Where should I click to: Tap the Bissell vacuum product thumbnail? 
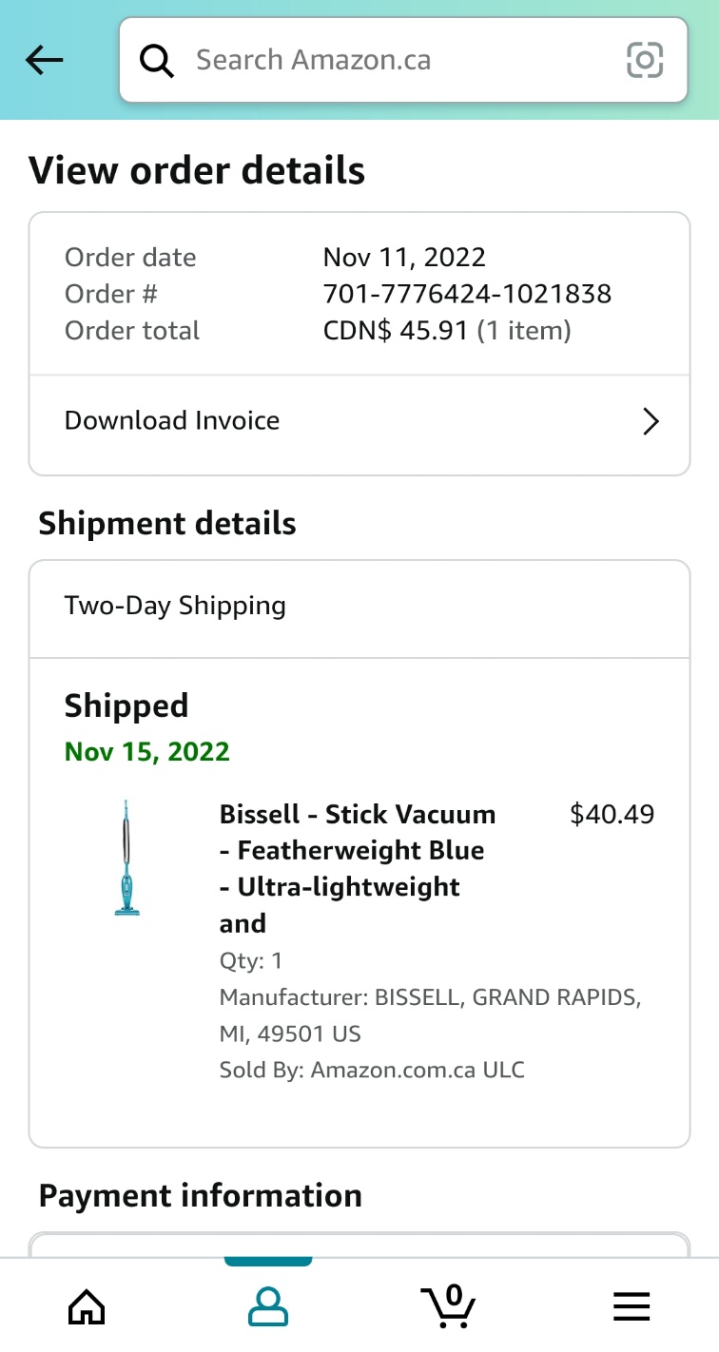click(x=126, y=859)
